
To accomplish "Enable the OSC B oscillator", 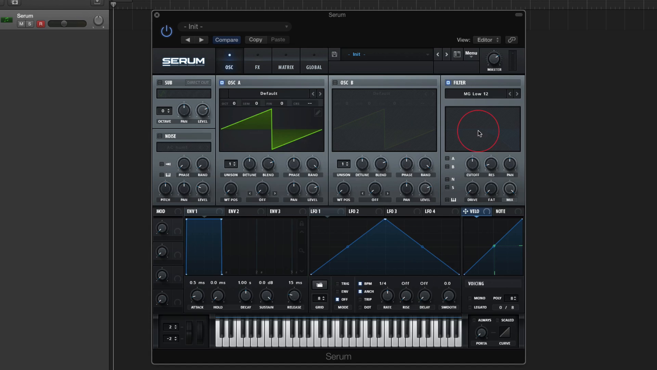I will tap(335, 83).
